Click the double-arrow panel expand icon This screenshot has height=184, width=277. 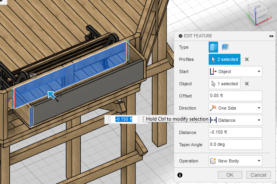coord(271,36)
